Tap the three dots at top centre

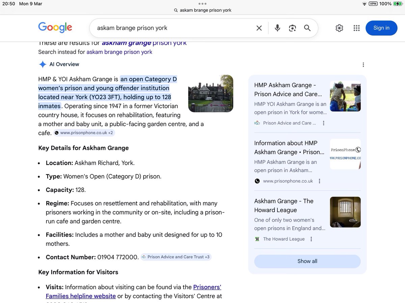pos(202,4)
